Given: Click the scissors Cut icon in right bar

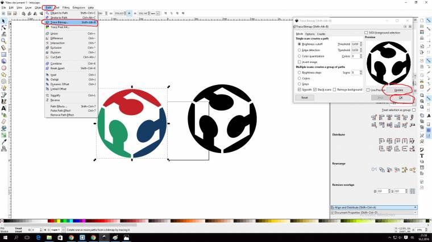Looking at the screenshot, I should click(x=422, y=81).
